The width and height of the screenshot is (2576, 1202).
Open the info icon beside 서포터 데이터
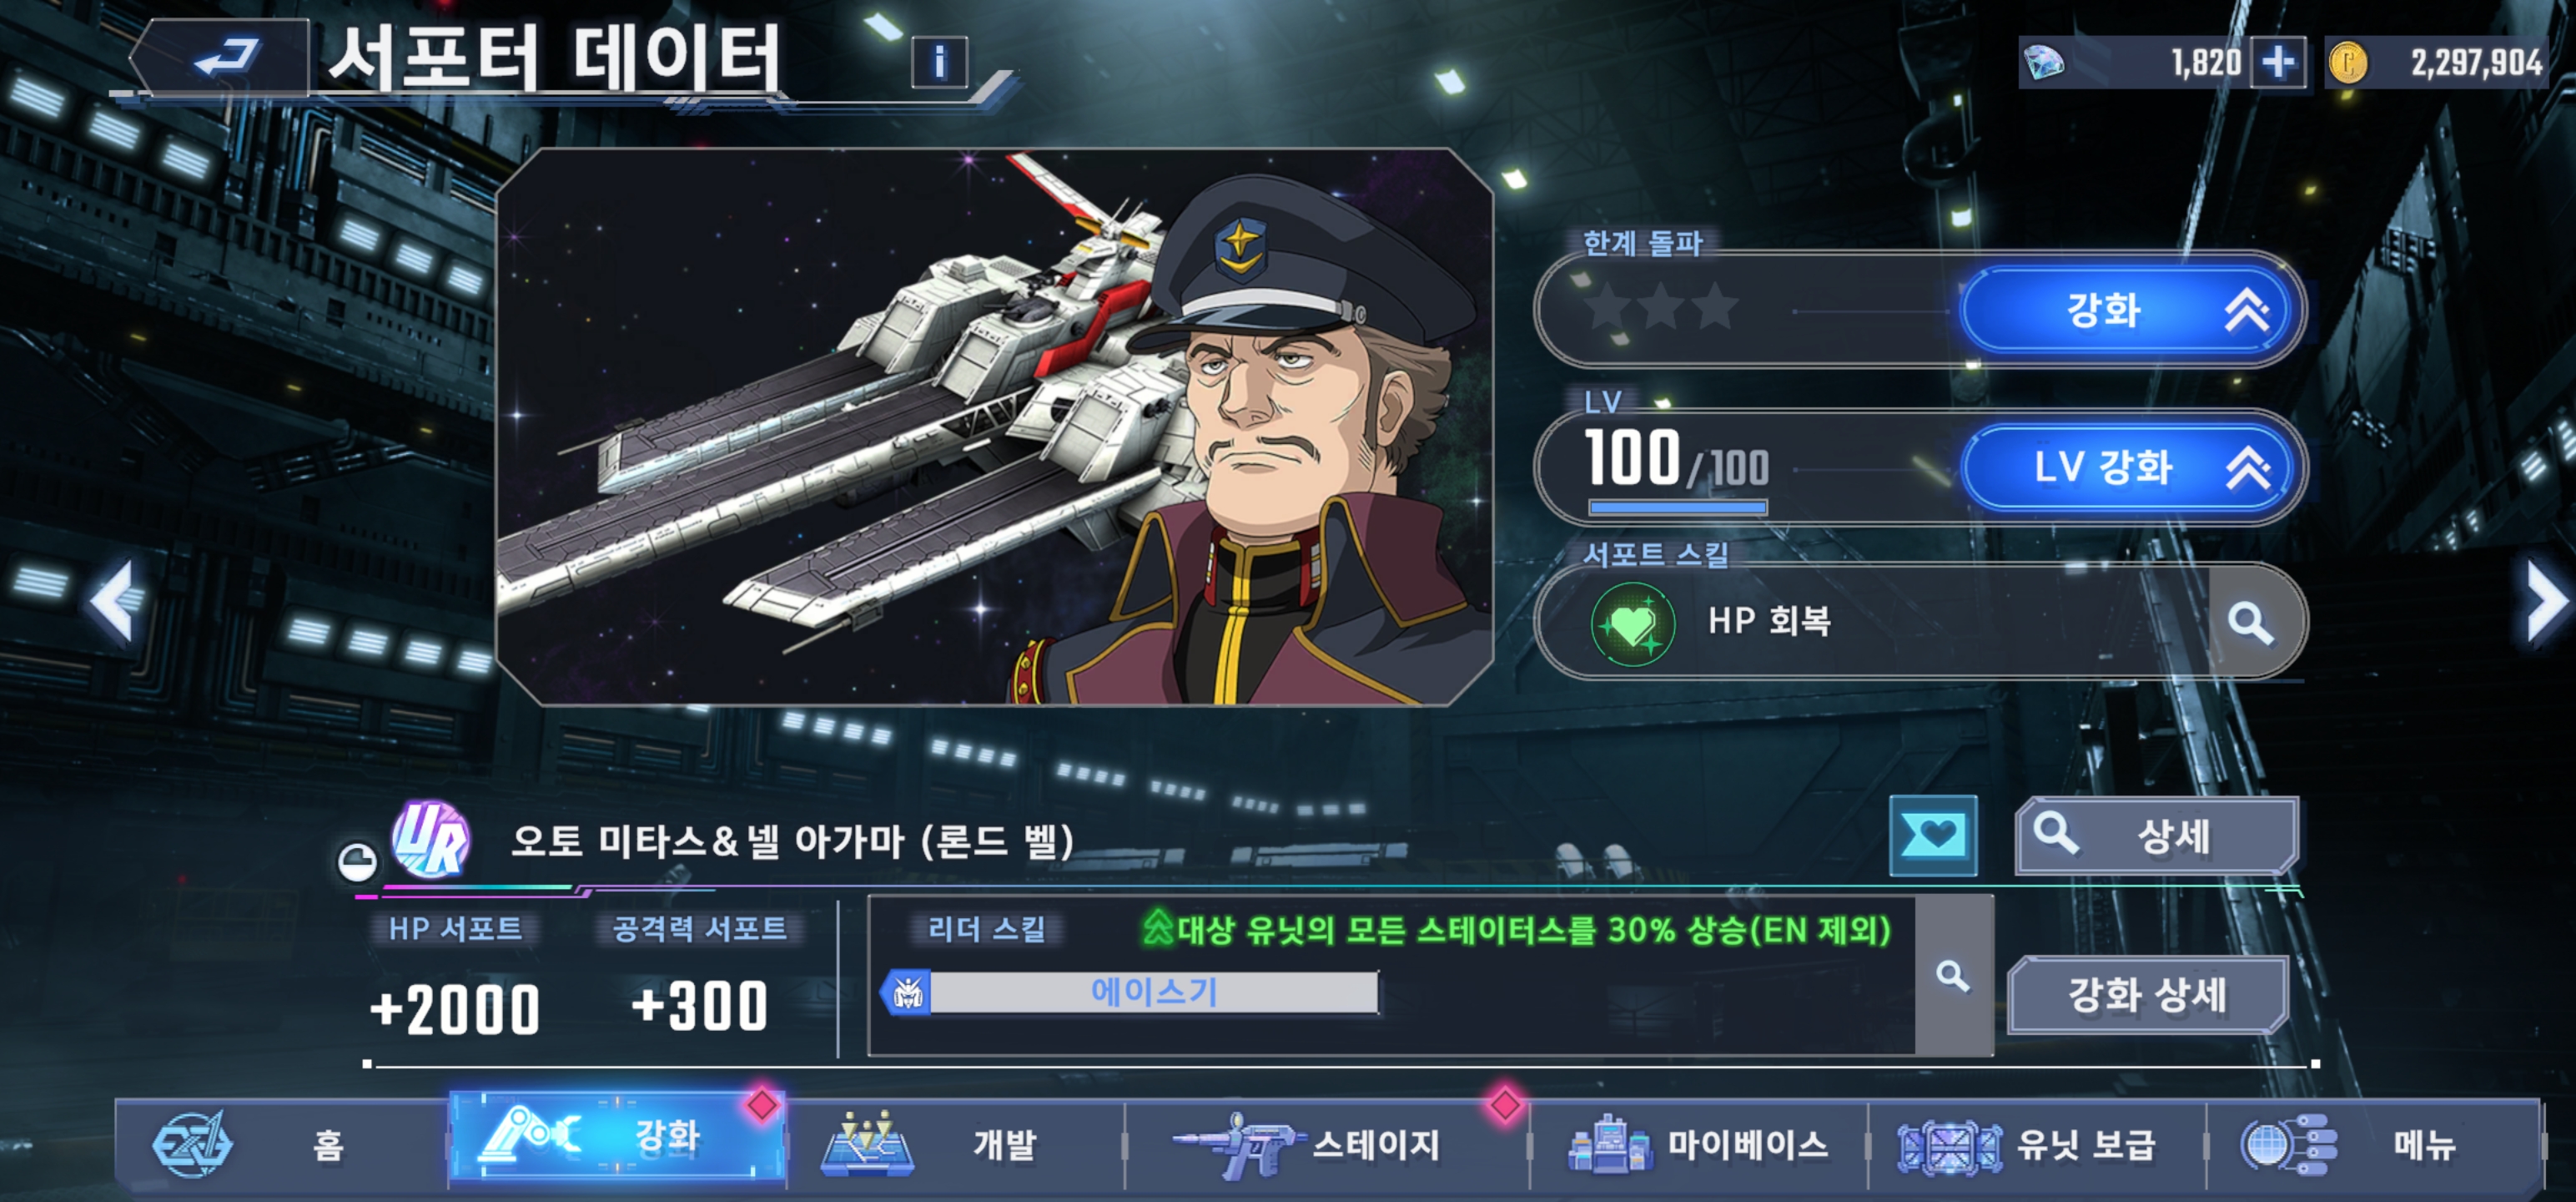[939, 63]
